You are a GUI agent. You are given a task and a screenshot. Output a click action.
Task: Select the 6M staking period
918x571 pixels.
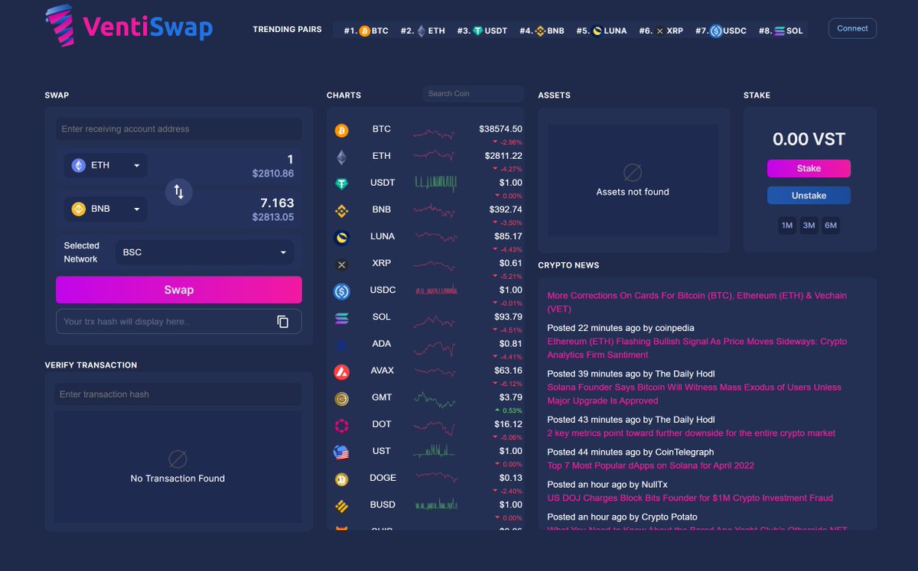[831, 225]
